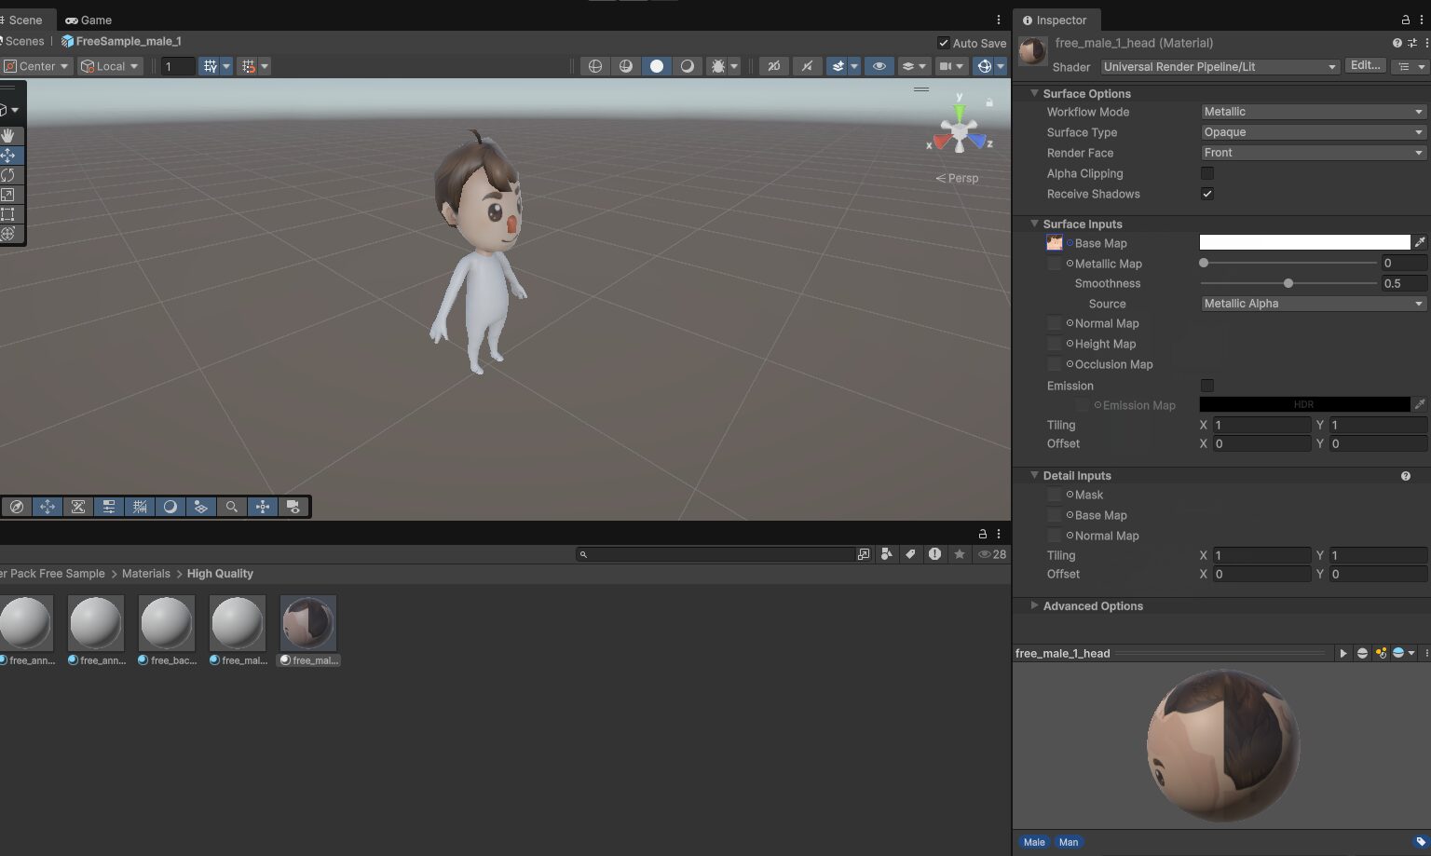Switch to wireframe draw mode
The image size is (1431, 856).
pos(595,66)
